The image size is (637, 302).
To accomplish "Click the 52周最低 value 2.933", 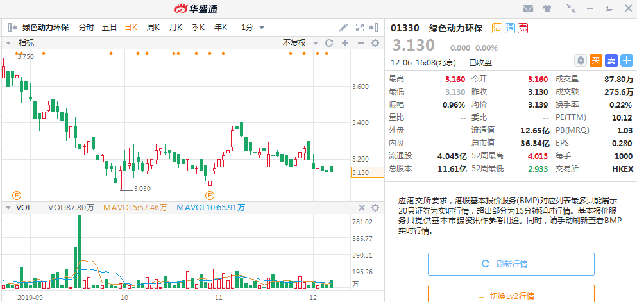I will click(x=538, y=169).
